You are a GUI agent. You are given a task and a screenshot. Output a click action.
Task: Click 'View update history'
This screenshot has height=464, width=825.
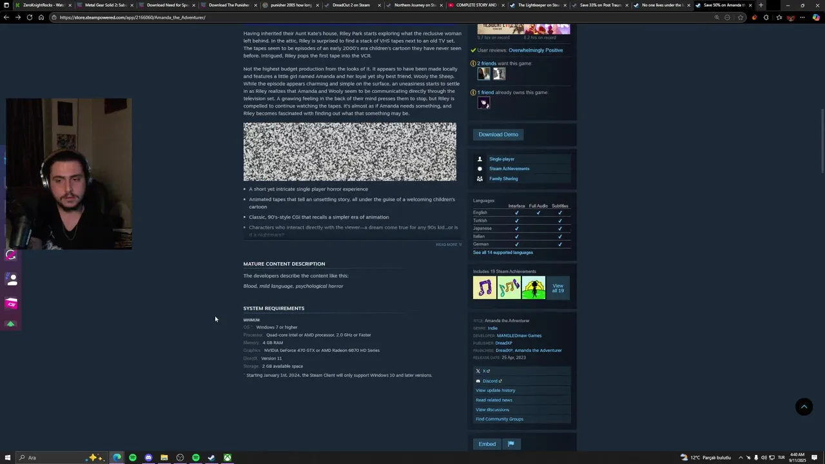click(495, 391)
